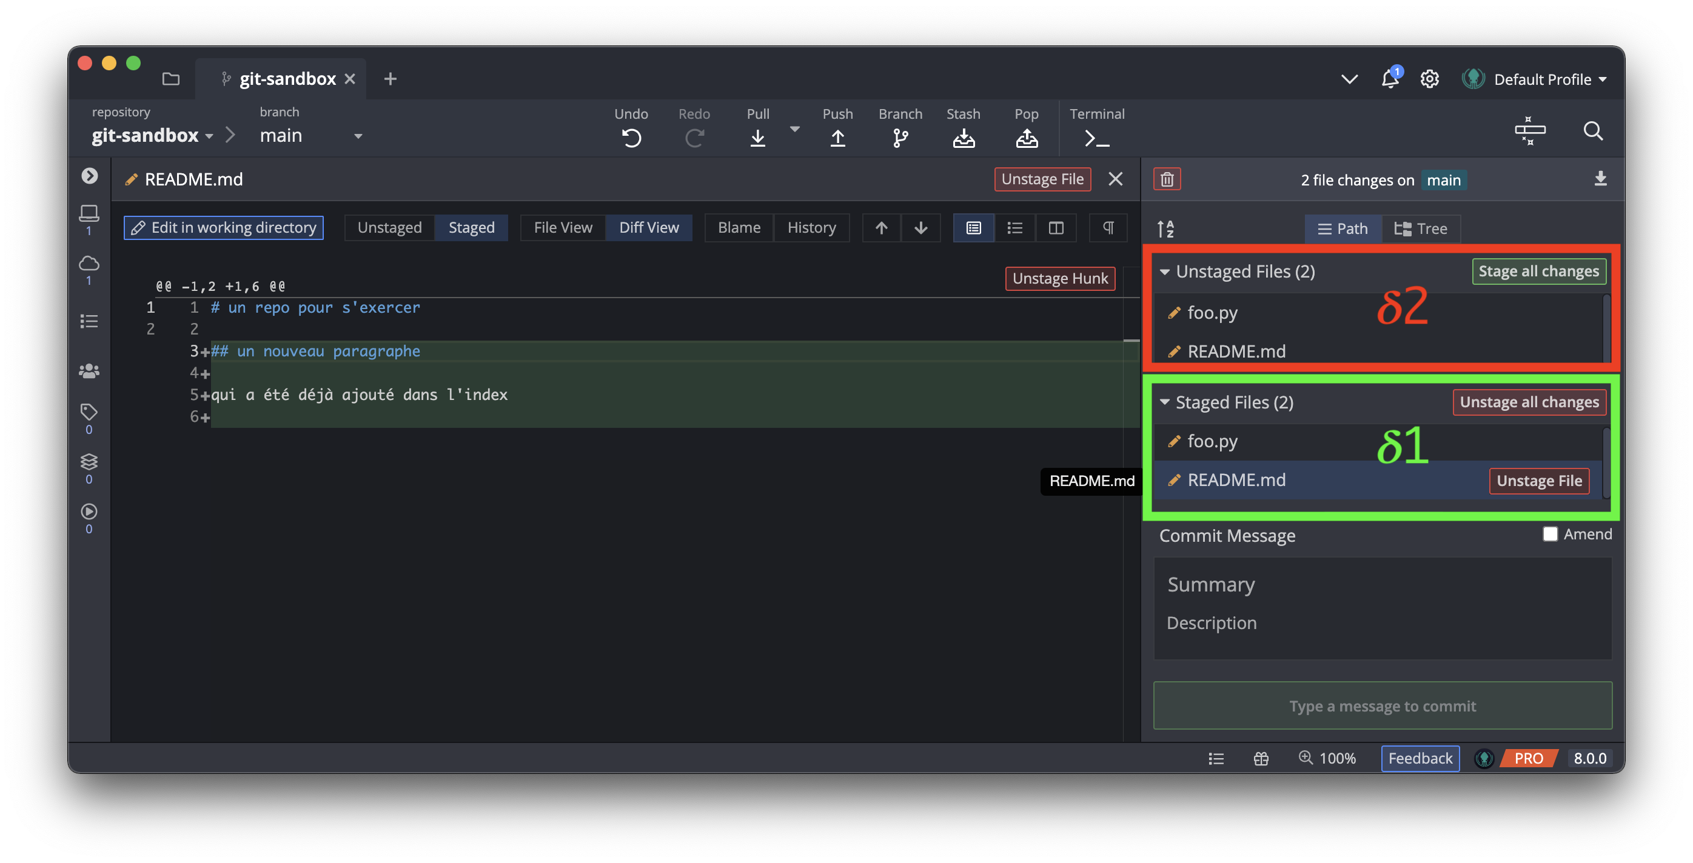
Task: Click the Stage all changes button
Action: pos(1538,272)
